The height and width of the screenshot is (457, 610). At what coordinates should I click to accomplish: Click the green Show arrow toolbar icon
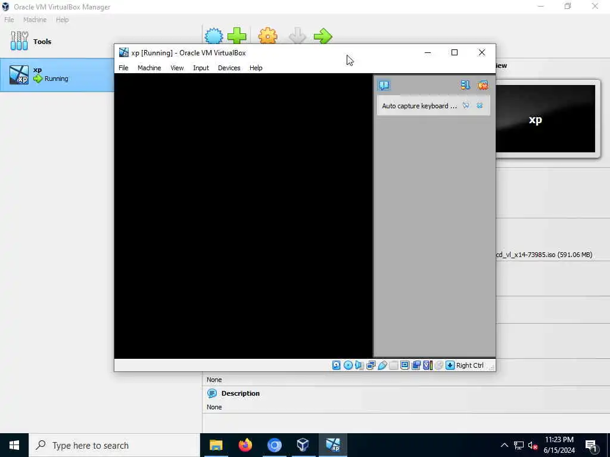click(323, 36)
